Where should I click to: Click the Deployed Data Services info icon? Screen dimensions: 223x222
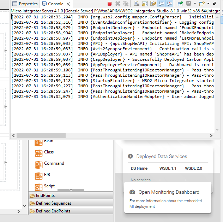(130, 156)
